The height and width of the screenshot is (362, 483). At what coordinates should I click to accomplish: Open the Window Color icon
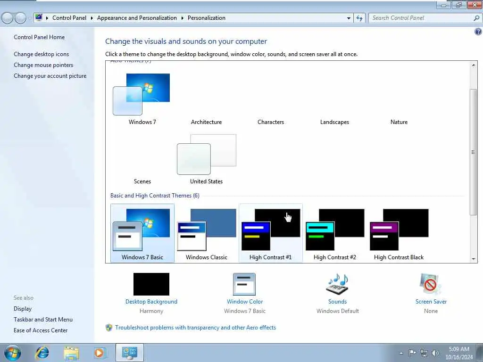tap(244, 284)
